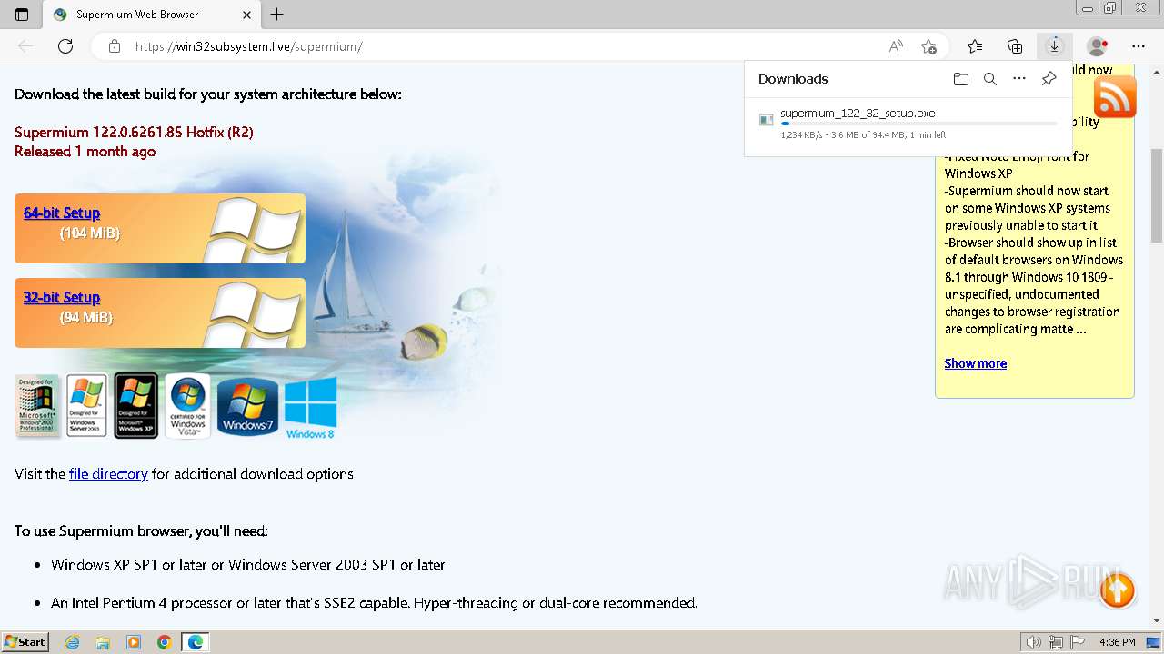This screenshot has height=654, width=1164.
Task: Select the Microsoft Edge taskbar button
Action: pyautogui.click(x=196, y=642)
